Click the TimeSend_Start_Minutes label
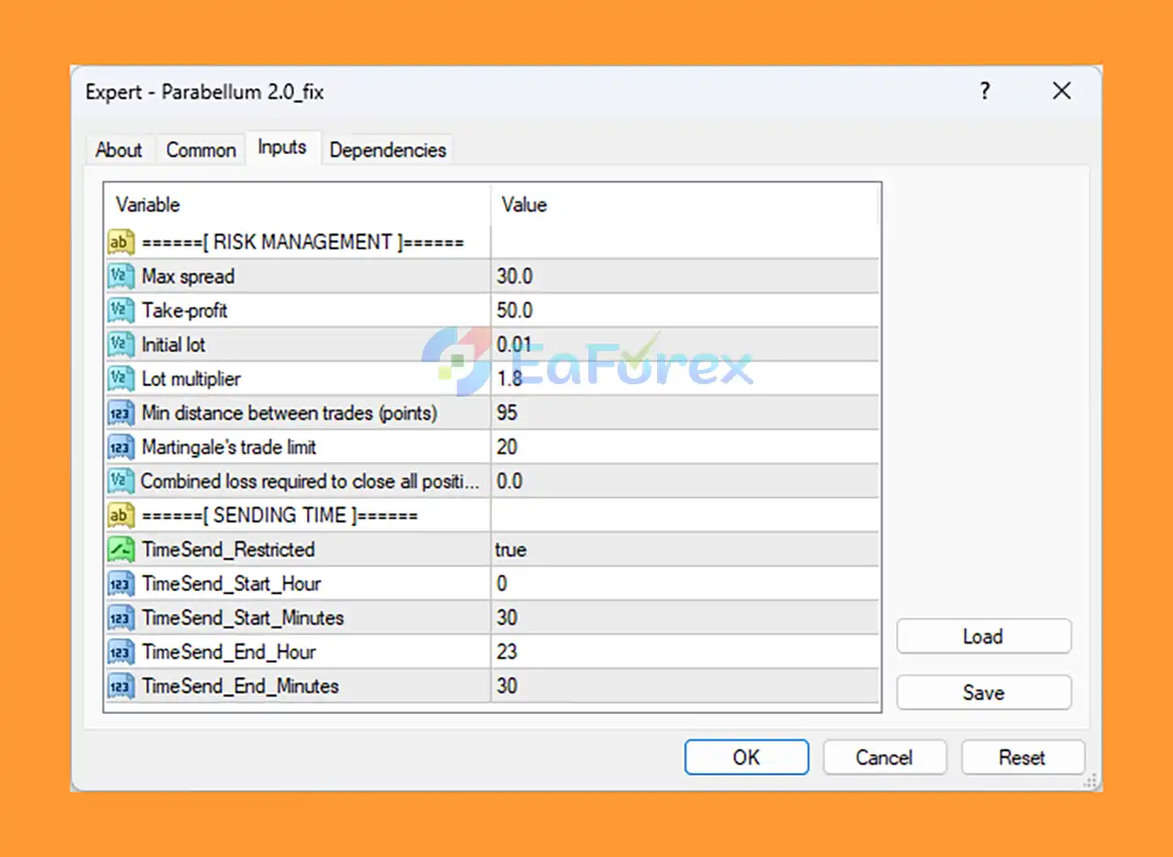Image resolution: width=1173 pixels, height=857 pixels. point(243,618)
